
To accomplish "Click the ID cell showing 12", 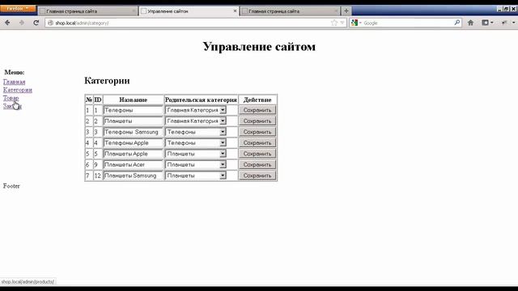I will point(97,175).
